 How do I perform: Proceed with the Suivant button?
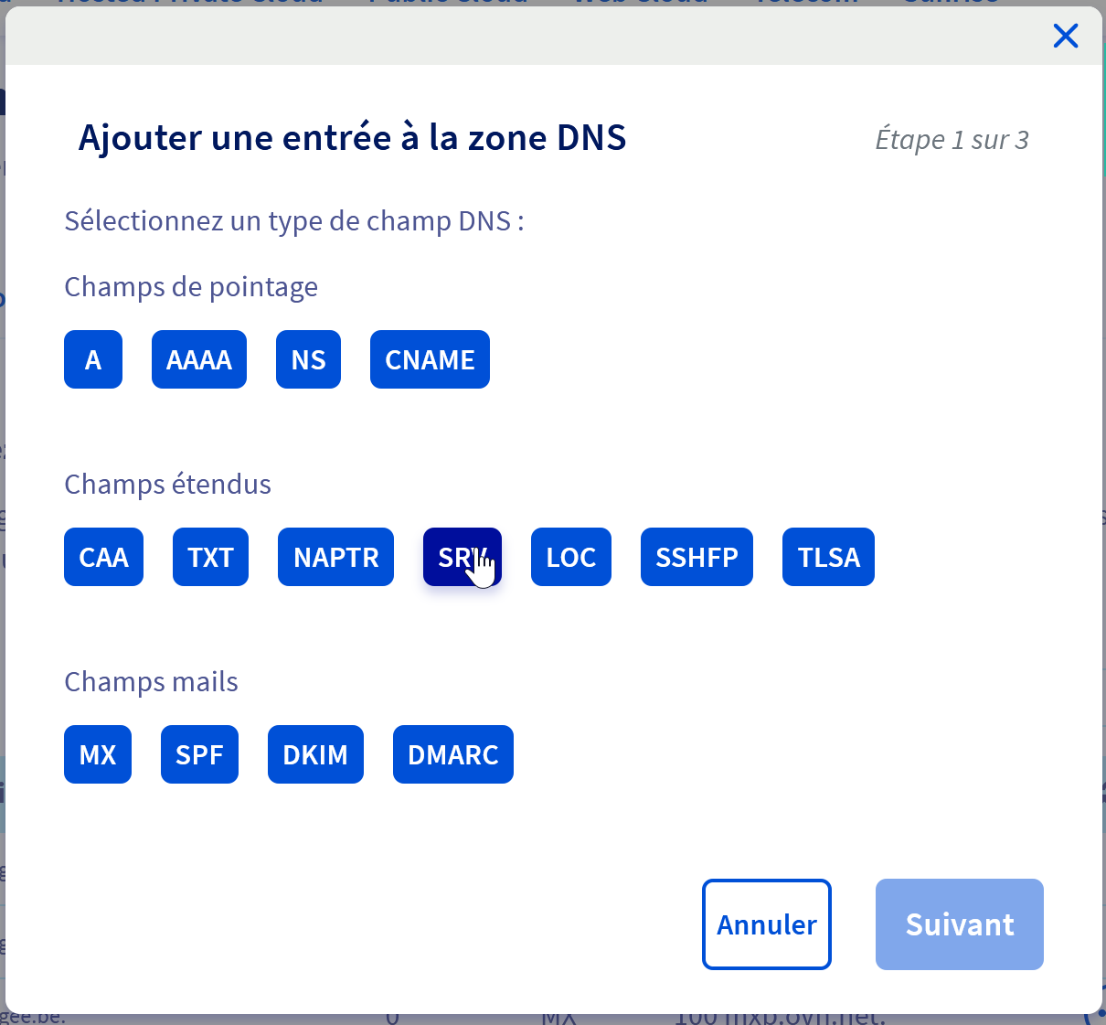click(x=959, y=924)
